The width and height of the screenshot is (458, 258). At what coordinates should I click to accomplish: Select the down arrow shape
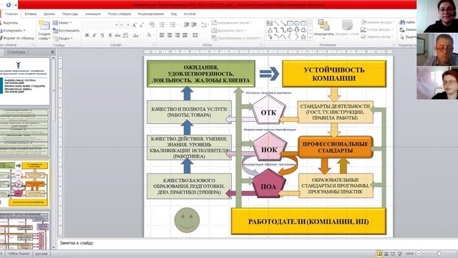click(x=297, y=30)
